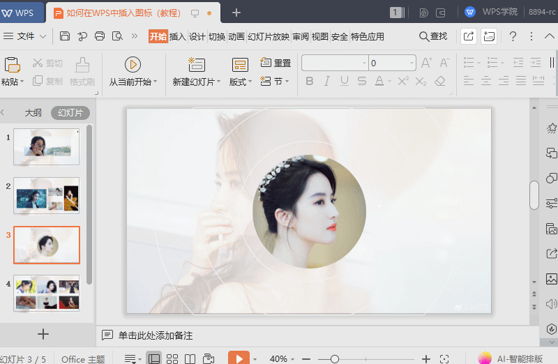The height and width of the screenshot is (364, 558).
Task: Open Print Preview icon
Action: tap(117, 36)
